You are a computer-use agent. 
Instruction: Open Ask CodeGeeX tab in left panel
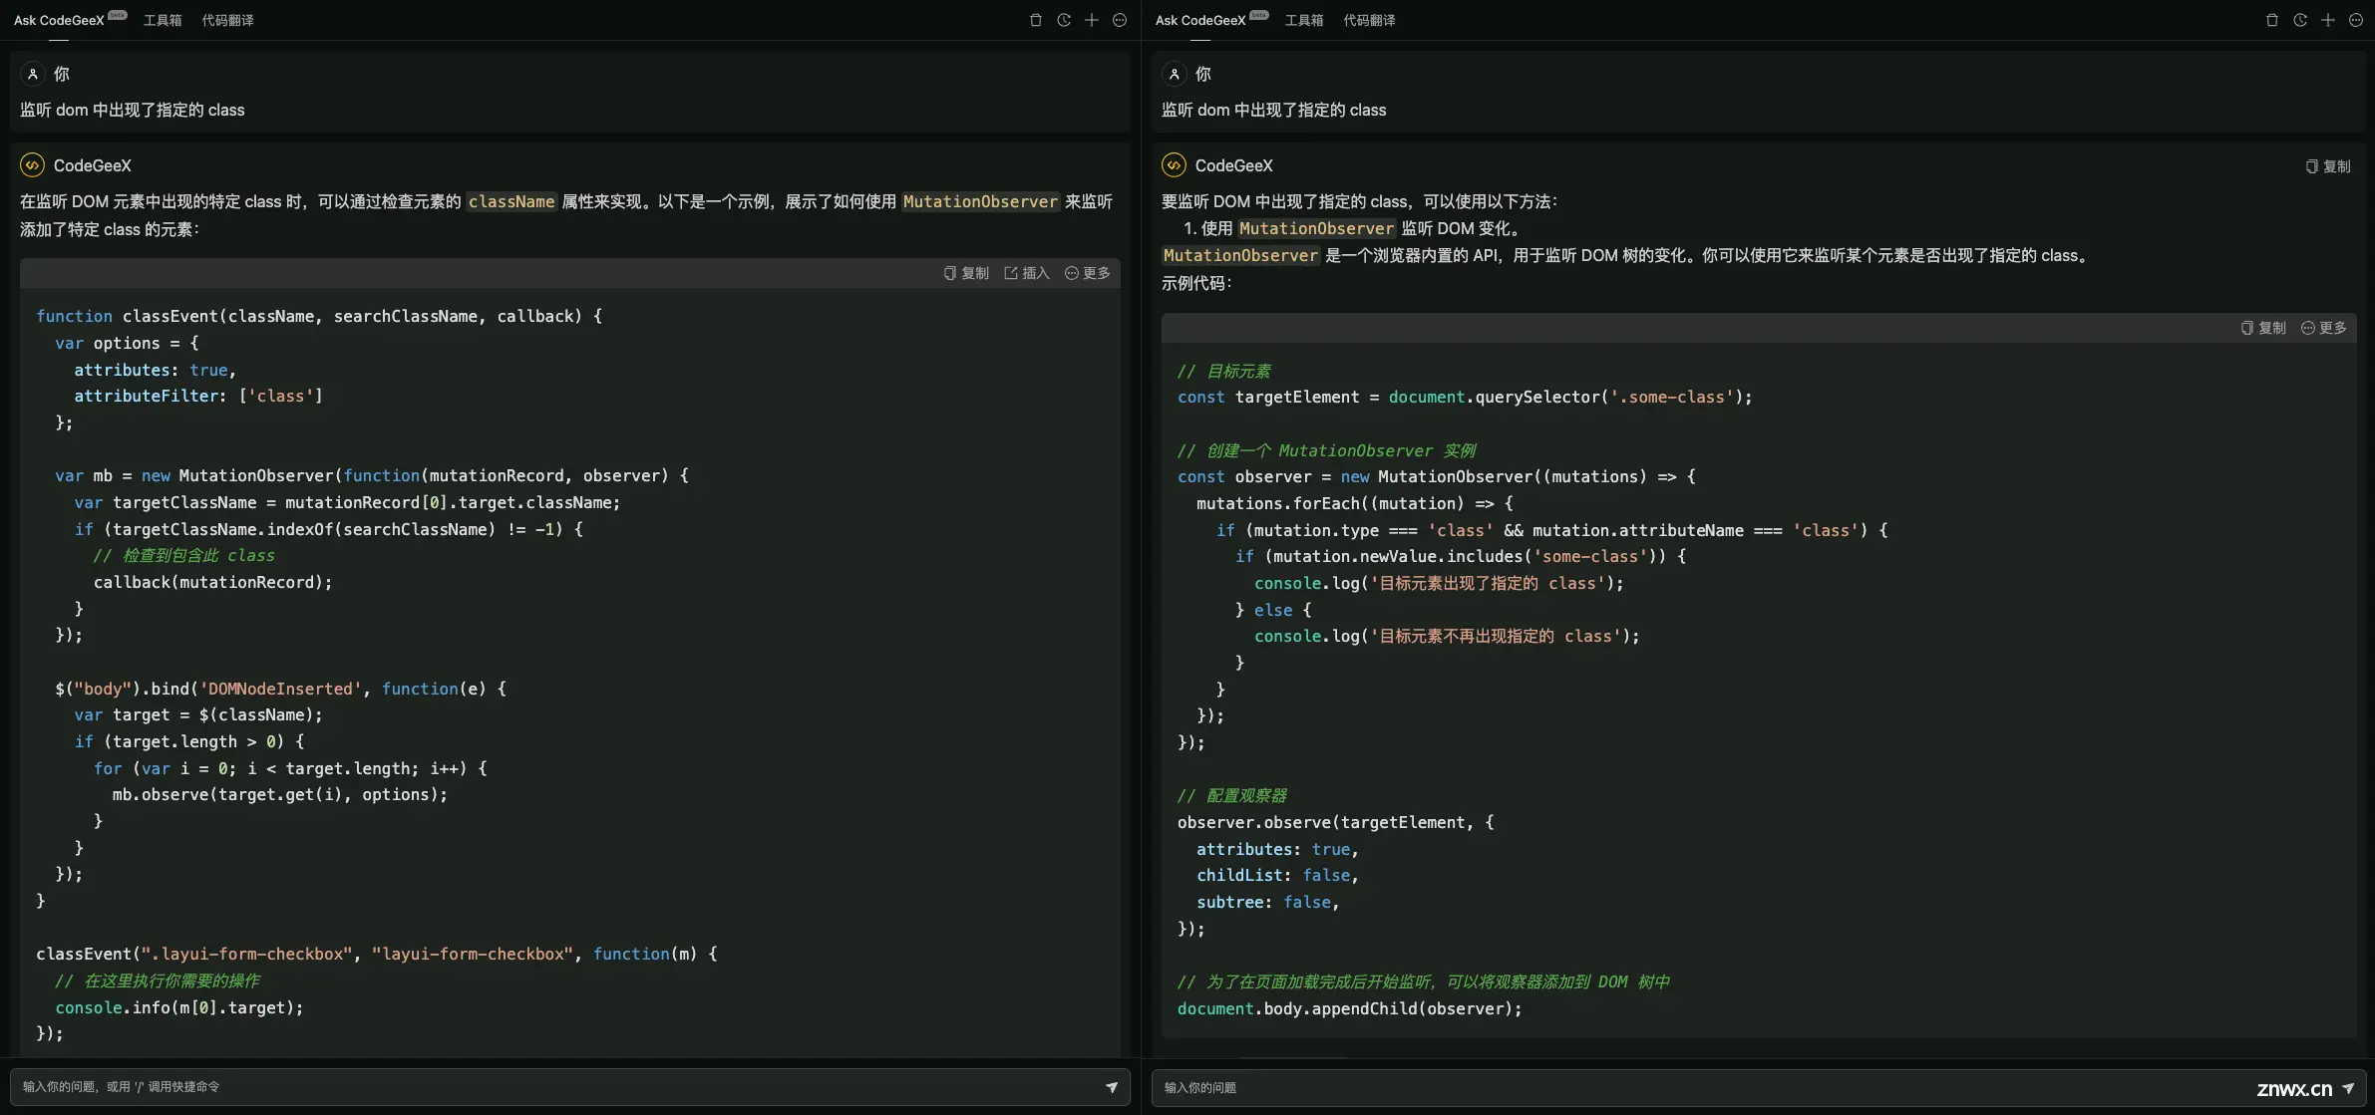tap(59, 20)
